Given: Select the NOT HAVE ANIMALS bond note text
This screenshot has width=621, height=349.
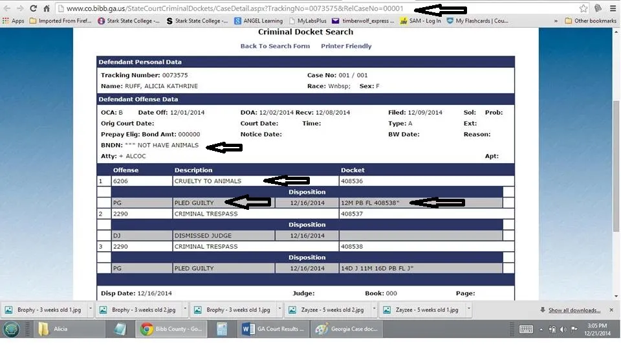Looking at the screenshot, I should click(162, 145).
